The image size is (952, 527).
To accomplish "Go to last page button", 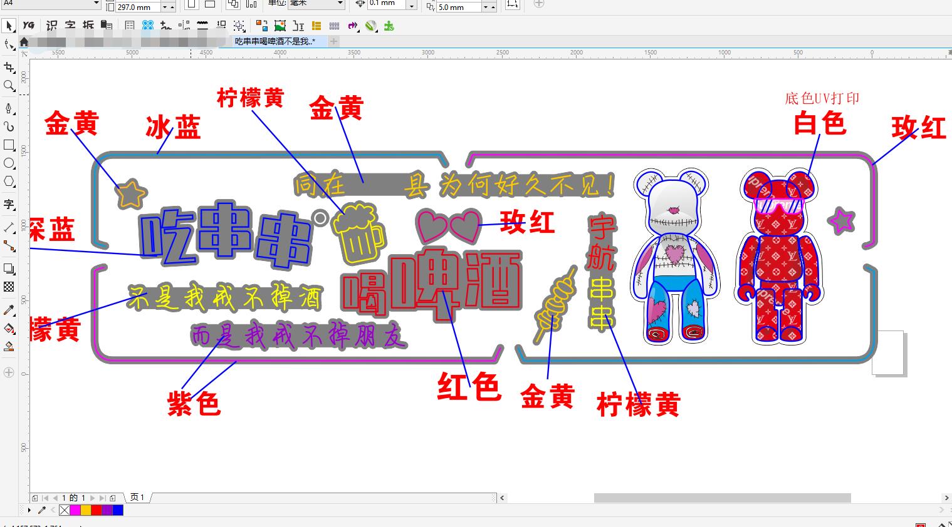I will (x=102, y=498).
